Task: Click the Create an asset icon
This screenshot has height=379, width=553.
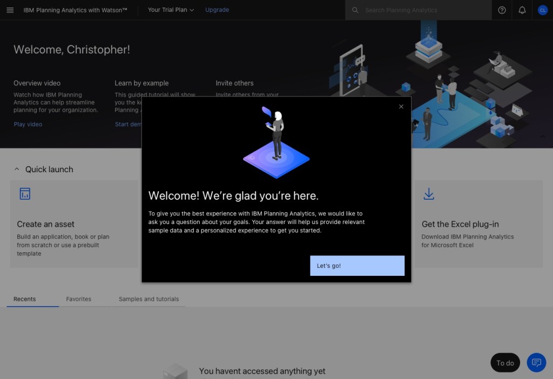Action: tap(25, 194)
